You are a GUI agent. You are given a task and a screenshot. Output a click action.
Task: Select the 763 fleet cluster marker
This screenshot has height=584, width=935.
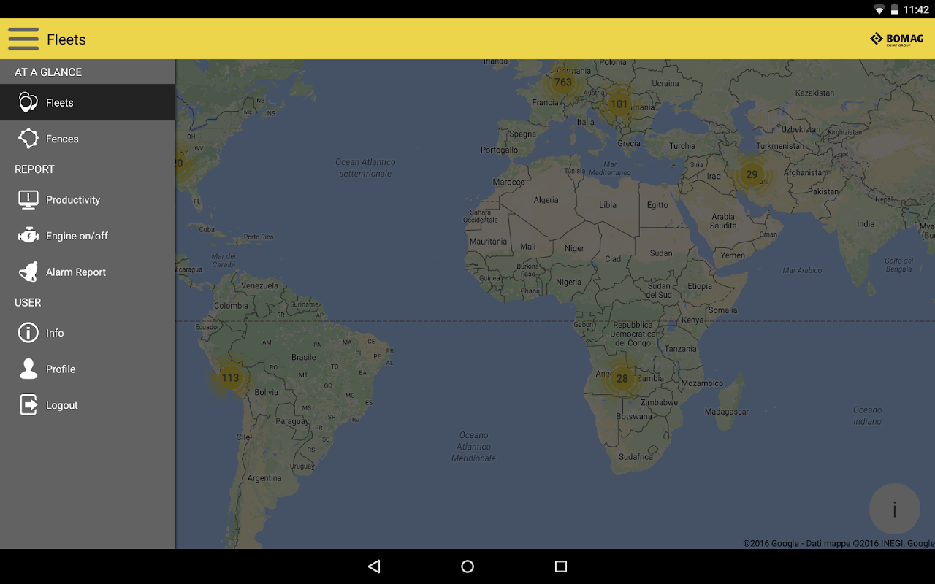[563, 82]
